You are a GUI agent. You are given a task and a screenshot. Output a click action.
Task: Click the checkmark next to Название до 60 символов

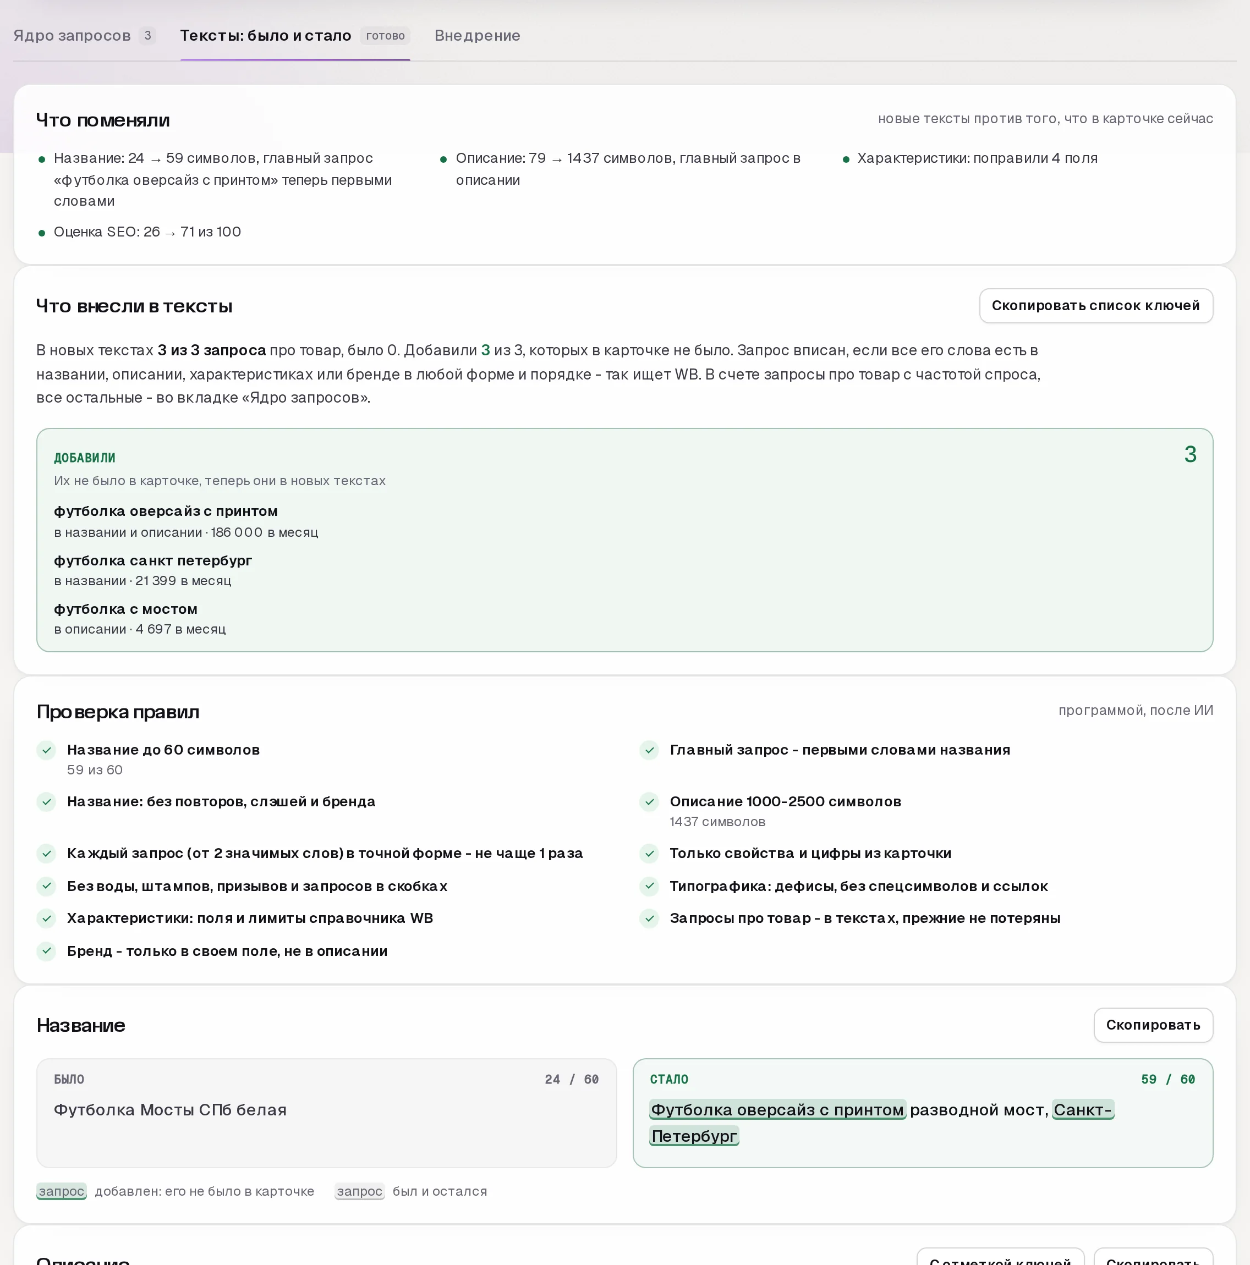tap(47, 750)
